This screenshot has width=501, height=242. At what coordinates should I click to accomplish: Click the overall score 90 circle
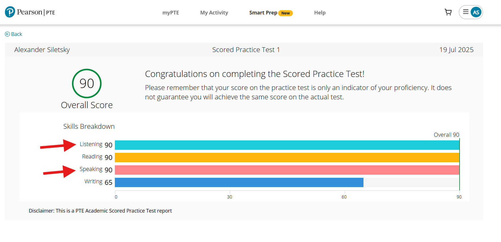[x=87, y=83]
